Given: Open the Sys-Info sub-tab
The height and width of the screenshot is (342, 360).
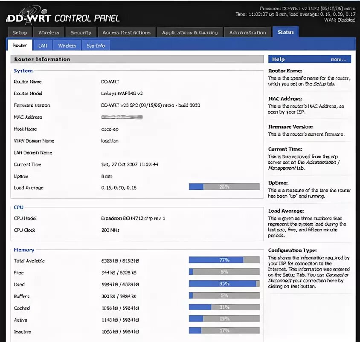Looking at the screenshot, I should point(96,46).
